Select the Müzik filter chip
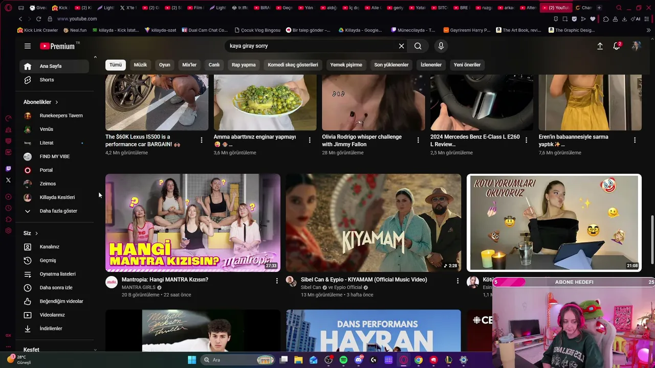655x368 pixels. [140, 65]
